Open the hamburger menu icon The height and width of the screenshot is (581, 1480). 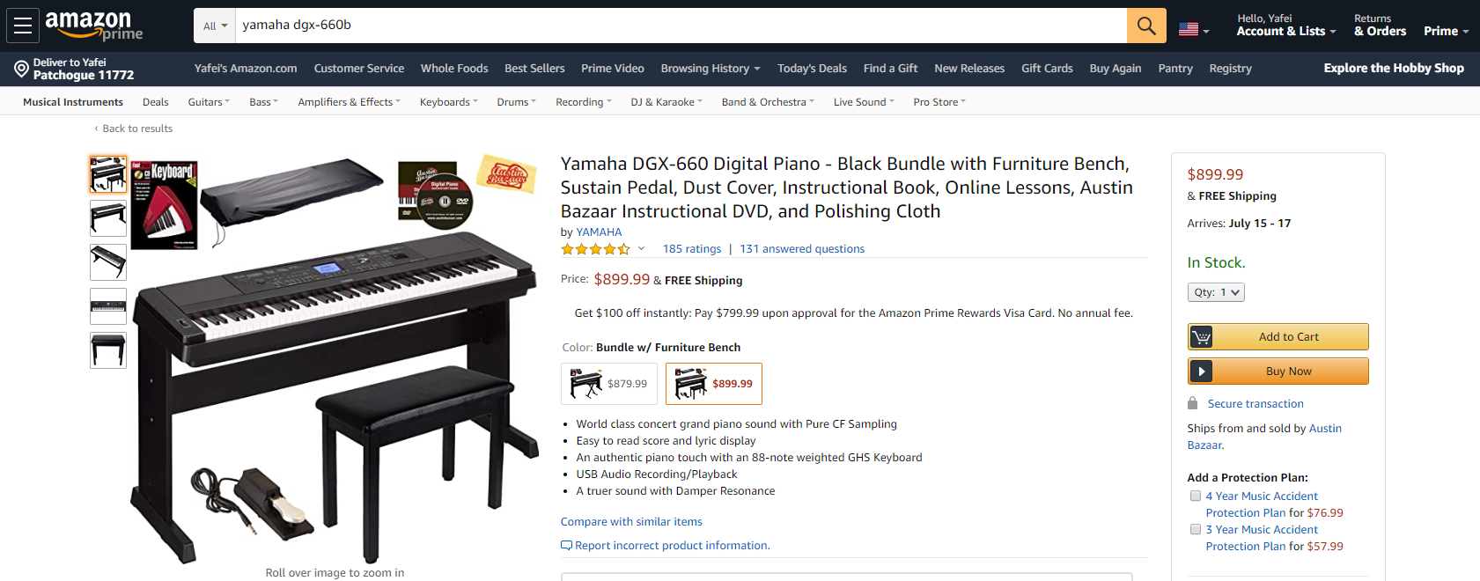coord(23,26)
